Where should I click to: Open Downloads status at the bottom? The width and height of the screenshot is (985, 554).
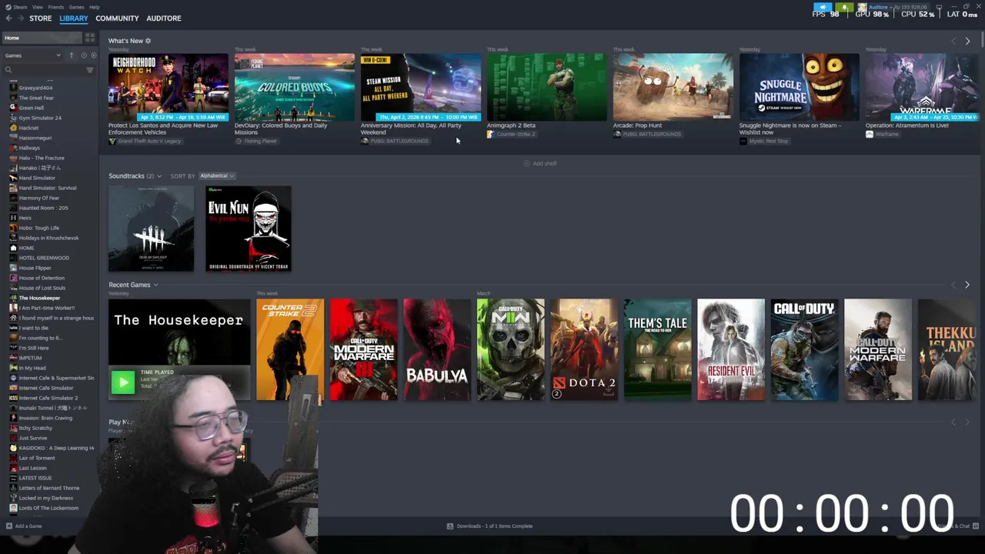(x=489, y=526)
